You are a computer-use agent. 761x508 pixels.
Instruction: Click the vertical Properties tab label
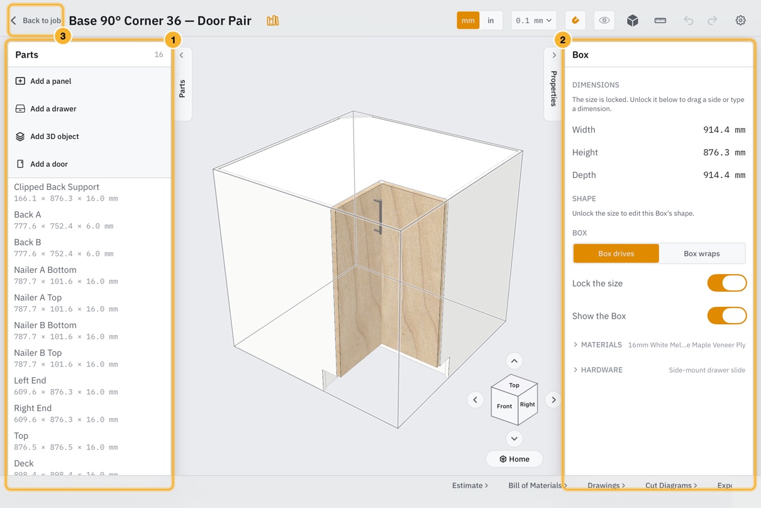tap(554, 88)
